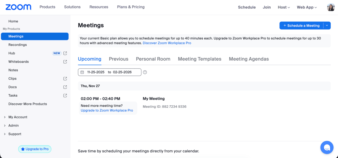
Task: Open the Products menu
Action: coord(47,7)
